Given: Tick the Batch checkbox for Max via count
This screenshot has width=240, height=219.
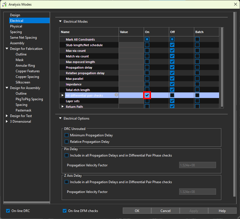Looking at the screenshot, I should [197, 51].
